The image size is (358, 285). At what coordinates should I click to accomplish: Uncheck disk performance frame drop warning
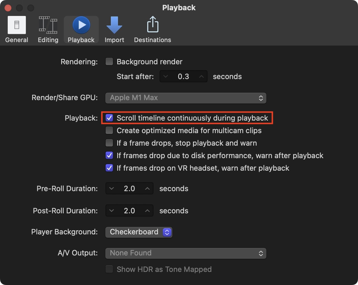tap(109, 155)
